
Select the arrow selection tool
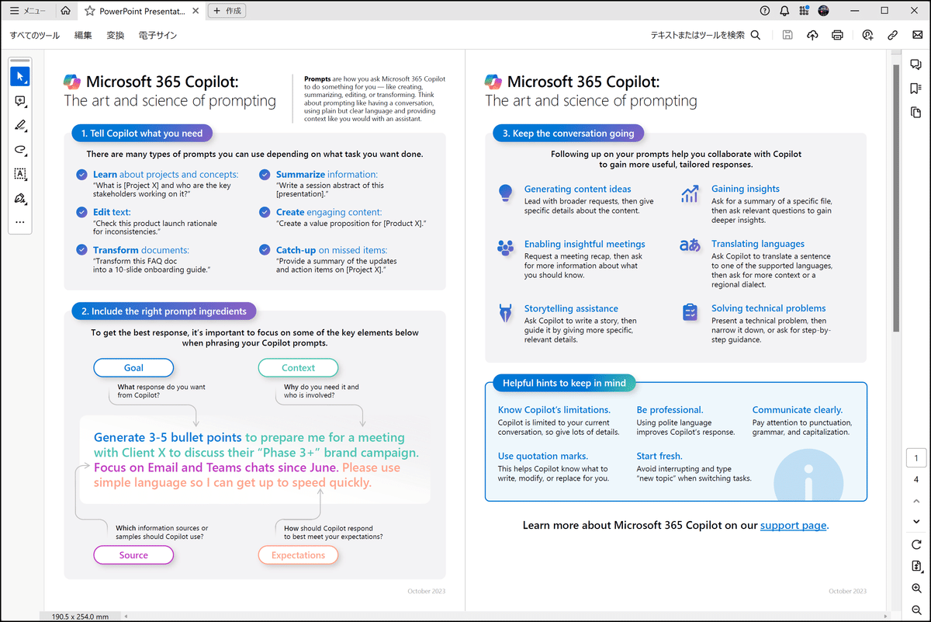click(20, 76)
